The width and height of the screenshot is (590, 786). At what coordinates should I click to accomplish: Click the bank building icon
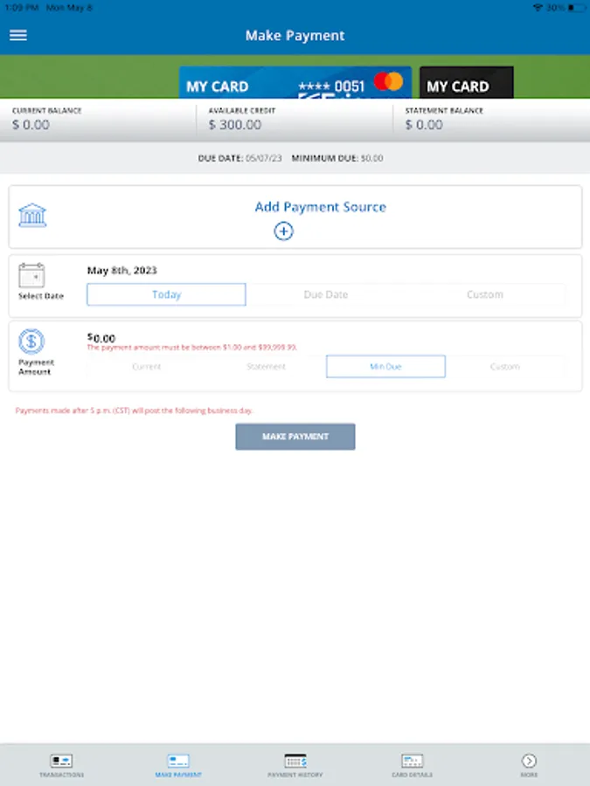(x=32, y=215)
